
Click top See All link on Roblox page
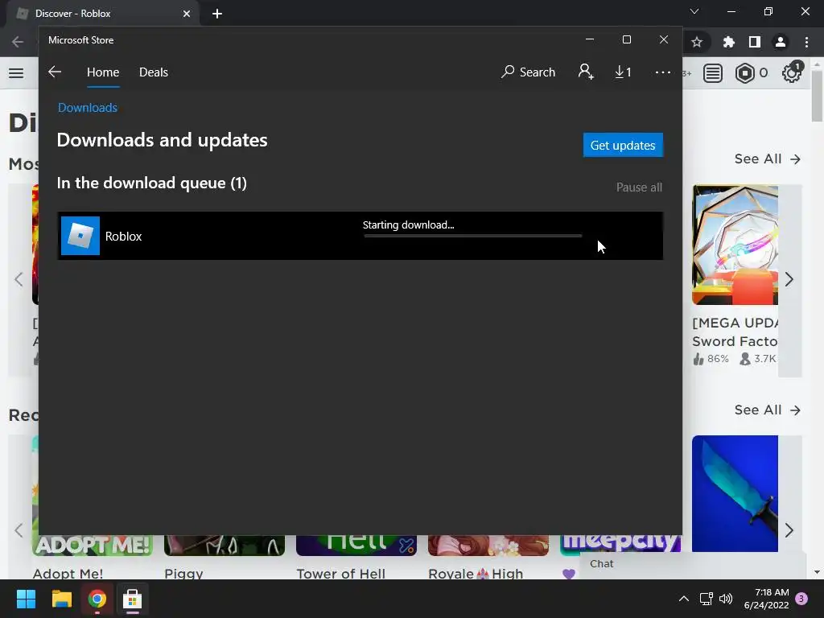coord(767,159)
